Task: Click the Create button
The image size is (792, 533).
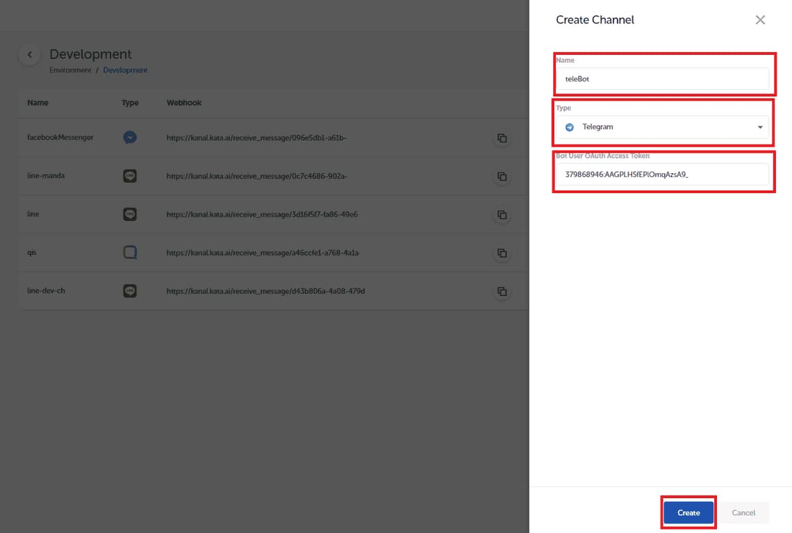Action: pyautogui.click(x=688, y=513)
